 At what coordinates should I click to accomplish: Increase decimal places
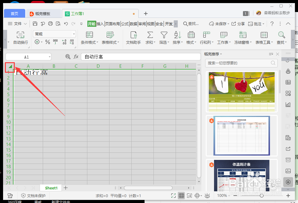[x=64, y=42]
